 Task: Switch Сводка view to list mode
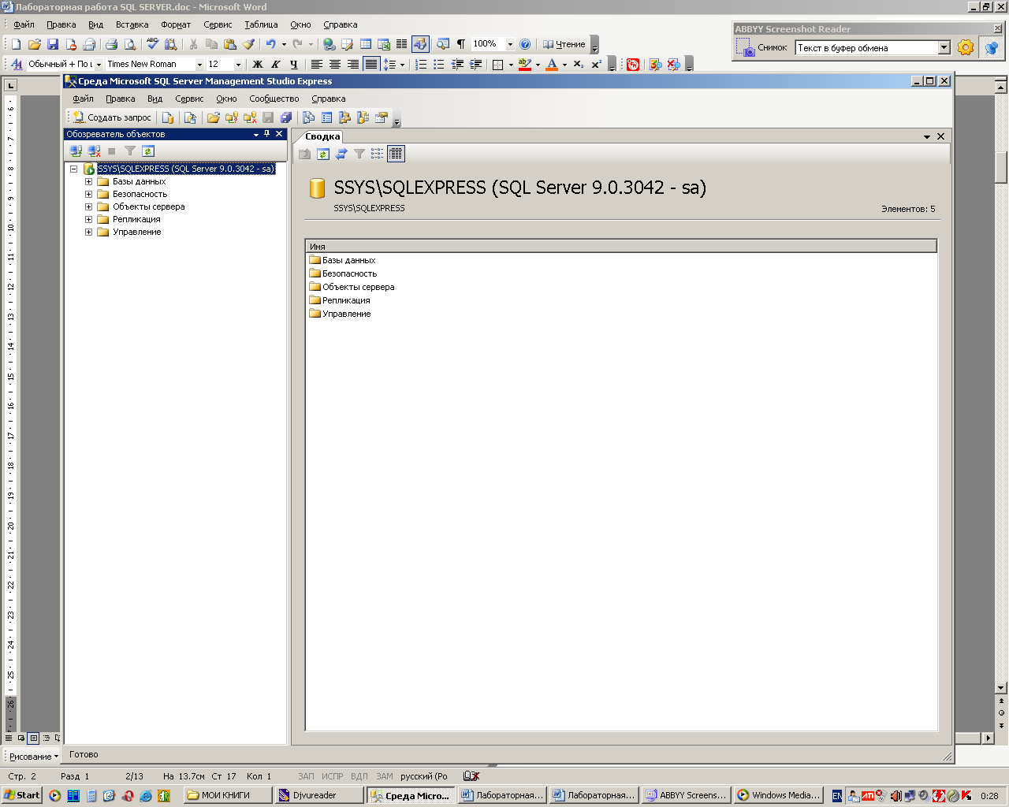point(378,154)
